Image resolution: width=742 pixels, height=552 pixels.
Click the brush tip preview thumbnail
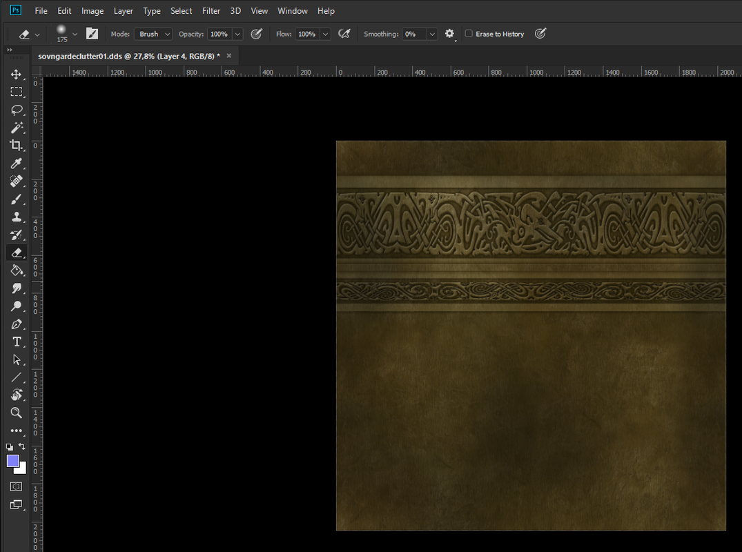point(61,30)
